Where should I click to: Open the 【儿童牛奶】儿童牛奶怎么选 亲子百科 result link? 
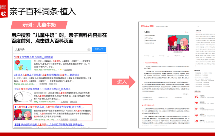(x=49, y=107)
